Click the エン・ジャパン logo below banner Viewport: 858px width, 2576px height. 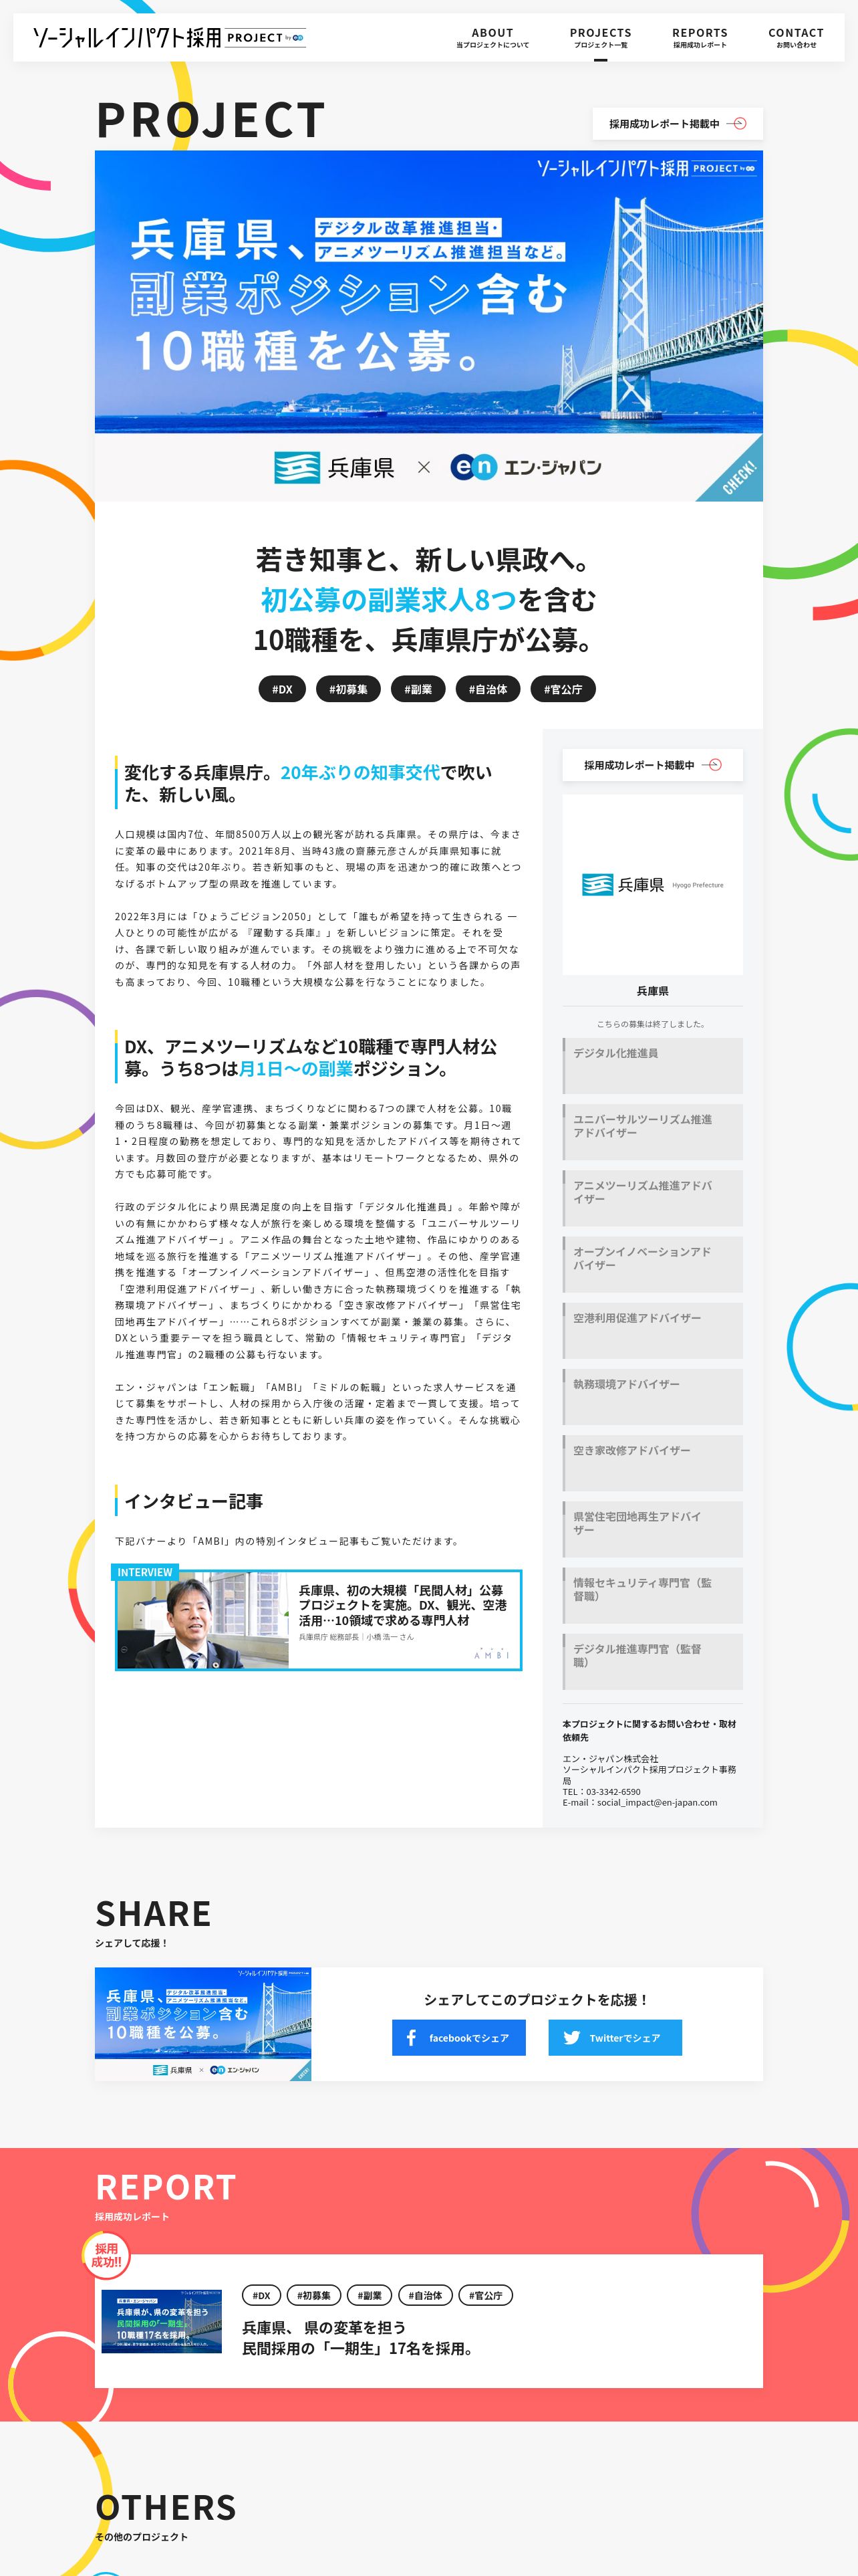(527, 467)
